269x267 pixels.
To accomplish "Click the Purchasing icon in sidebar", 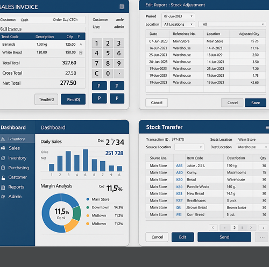I will click(x=3, y=168).
